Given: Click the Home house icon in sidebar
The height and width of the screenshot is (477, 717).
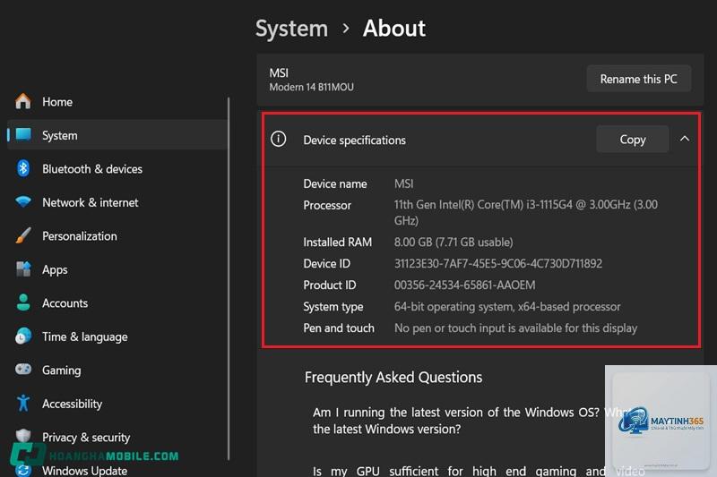Looking at the screenshot, I should 23,101.
